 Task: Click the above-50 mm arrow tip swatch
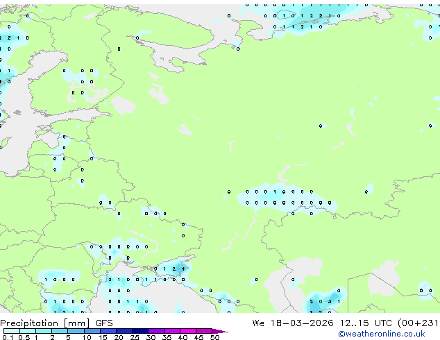tap(220, 331)
